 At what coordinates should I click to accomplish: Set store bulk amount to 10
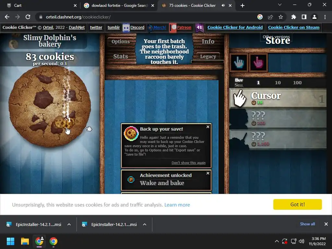(278, 83)
